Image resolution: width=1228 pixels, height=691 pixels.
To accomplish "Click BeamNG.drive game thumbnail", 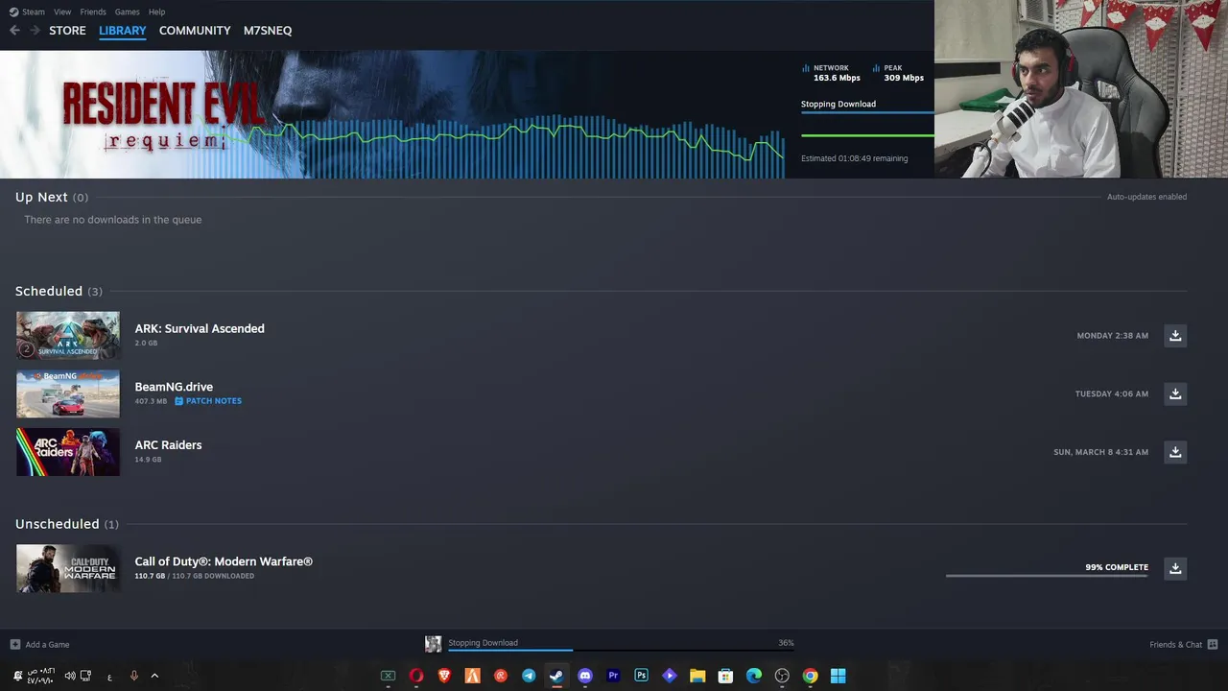I will click(68, 393).
